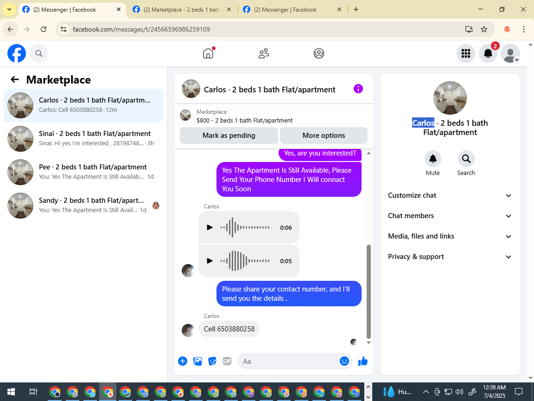Click the browser back arrow

pos(10,29)
